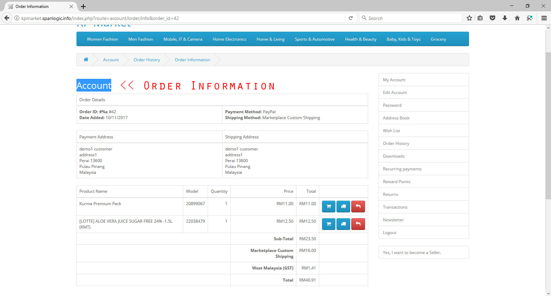Image resolution: width=551 pixels, height=296 pixels.
Task: Click the truck icon for ALOE VERA JUICE
Action: pyautogui.click(x=343, y=224)
